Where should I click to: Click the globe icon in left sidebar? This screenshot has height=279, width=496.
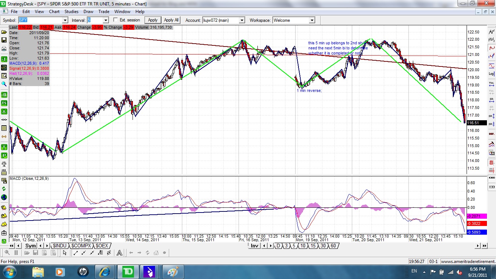[4, 197]
